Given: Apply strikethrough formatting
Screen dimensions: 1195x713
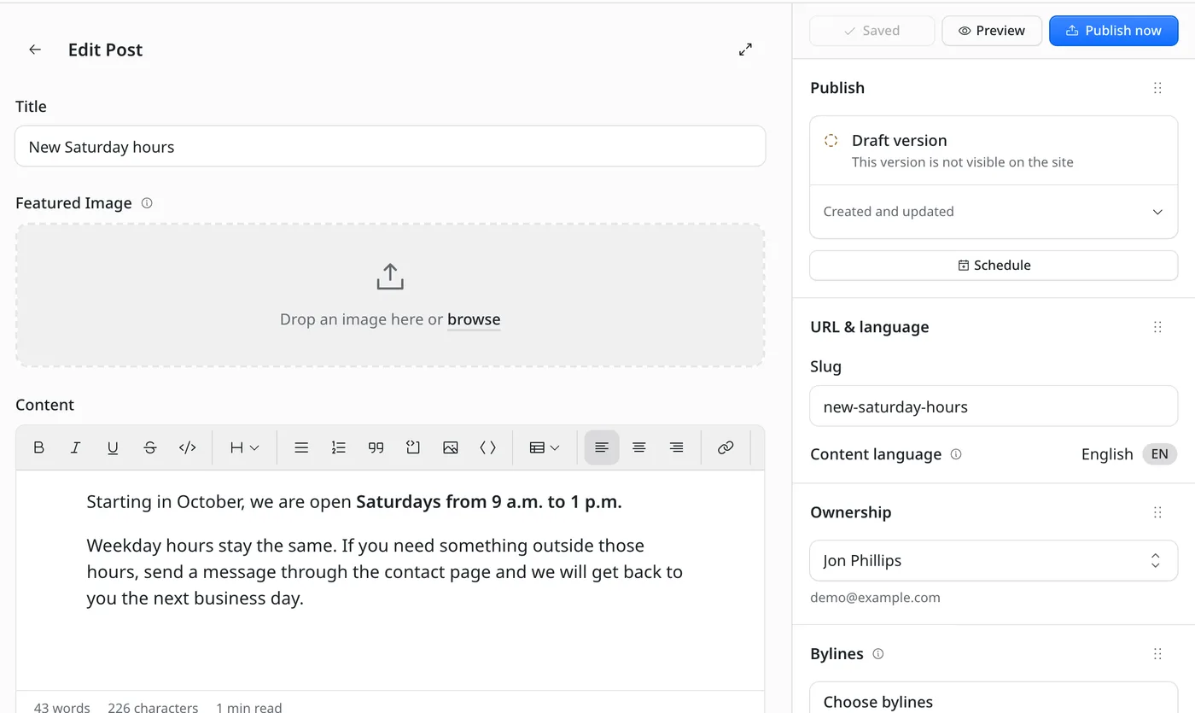Looking at the screenshot, I should click(150, 447).
